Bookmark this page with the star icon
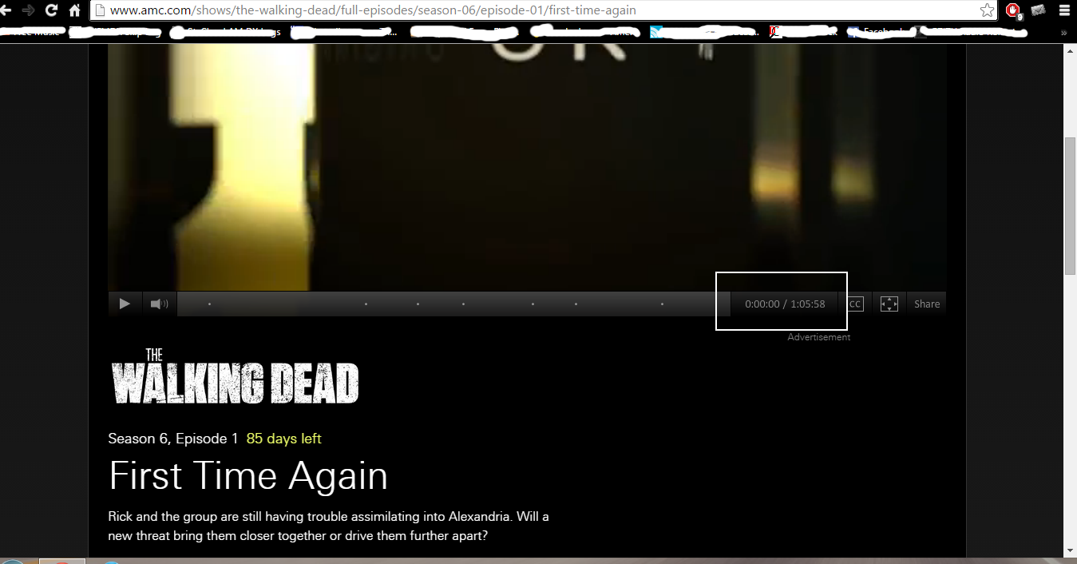1077x564 pixels. pyautogui.click(x=988, y=10)
